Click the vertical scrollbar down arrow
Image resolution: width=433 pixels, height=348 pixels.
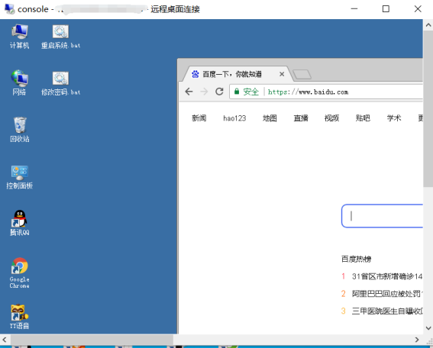pyautogui.click(x=428, y=328)
